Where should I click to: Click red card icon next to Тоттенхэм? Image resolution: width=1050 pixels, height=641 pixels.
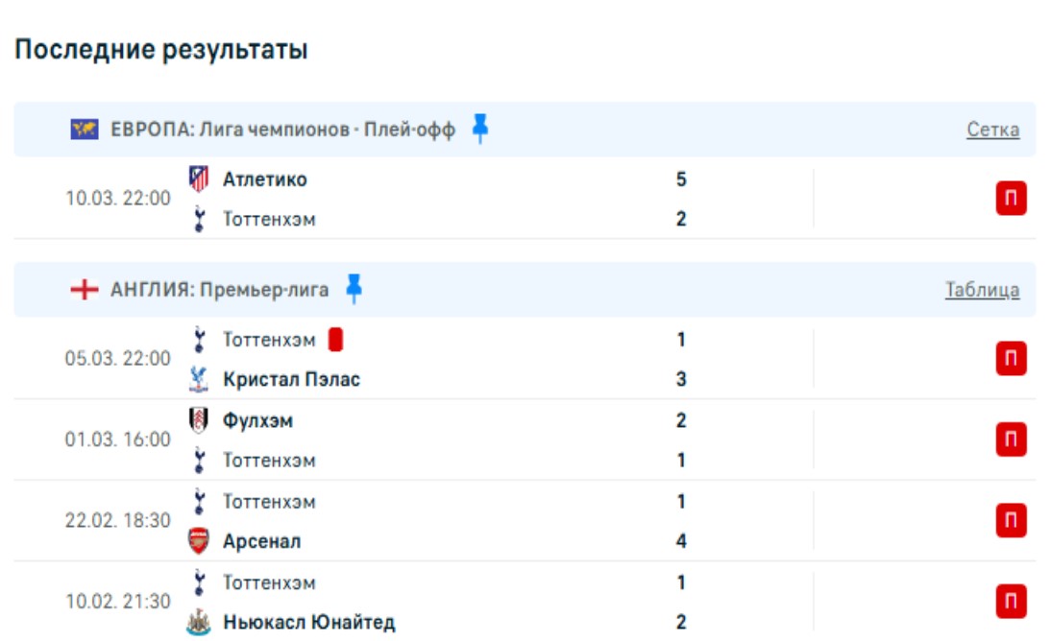click(x=335, y=340)
